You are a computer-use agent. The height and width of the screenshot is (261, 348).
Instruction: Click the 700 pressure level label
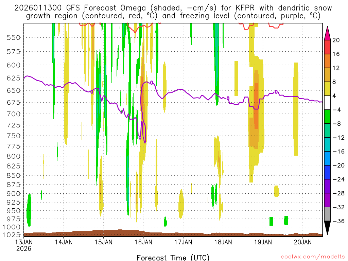tap(13, 114)
